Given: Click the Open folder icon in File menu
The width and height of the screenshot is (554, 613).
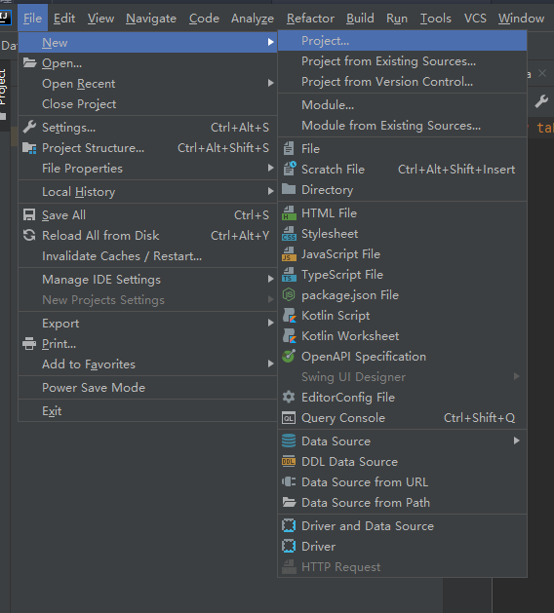Looking at the screenshot, I should (x=29, y=63).
